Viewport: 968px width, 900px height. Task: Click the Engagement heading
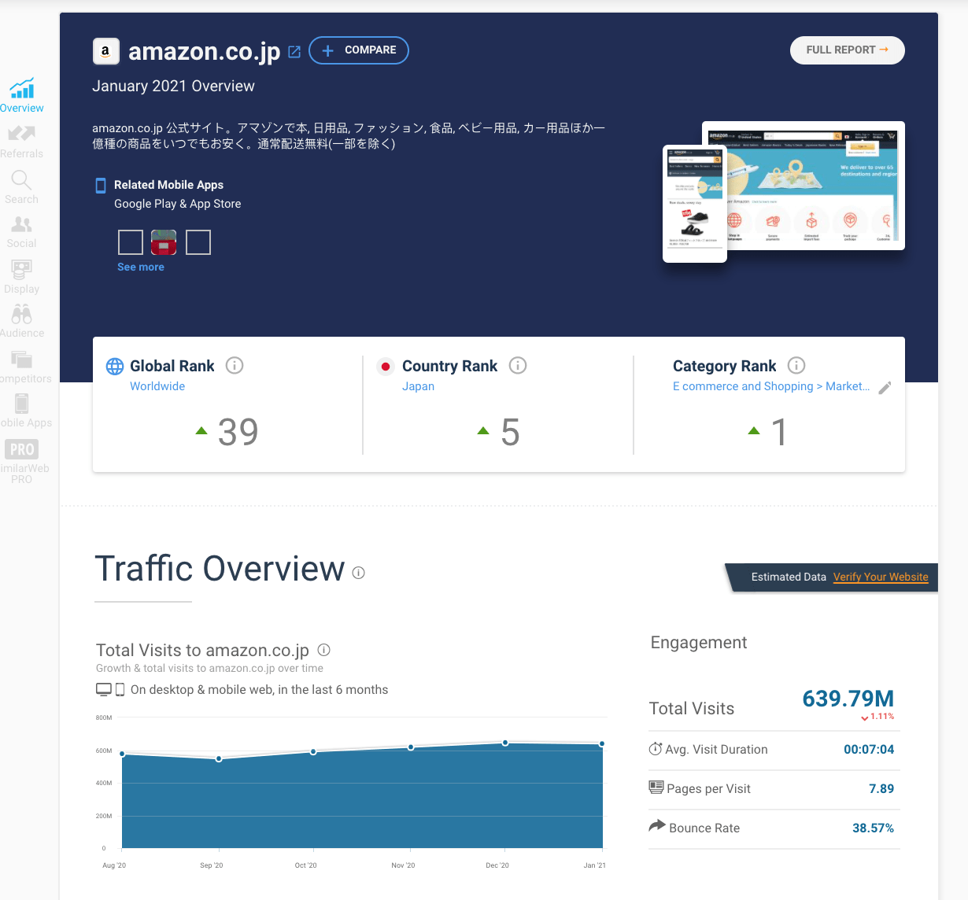pos(699,643)
